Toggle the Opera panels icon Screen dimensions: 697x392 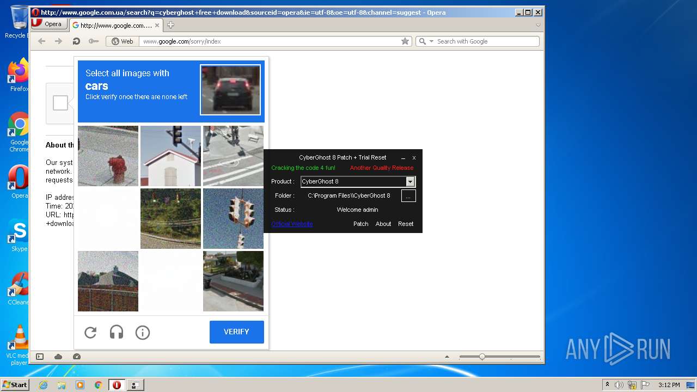40,357
